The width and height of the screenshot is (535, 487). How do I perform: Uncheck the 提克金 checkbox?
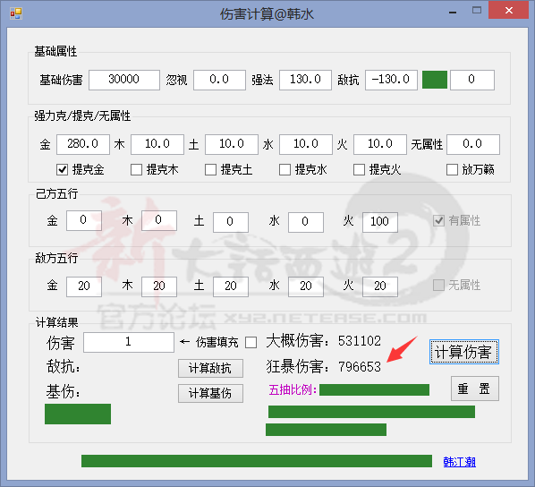[62, 169]
